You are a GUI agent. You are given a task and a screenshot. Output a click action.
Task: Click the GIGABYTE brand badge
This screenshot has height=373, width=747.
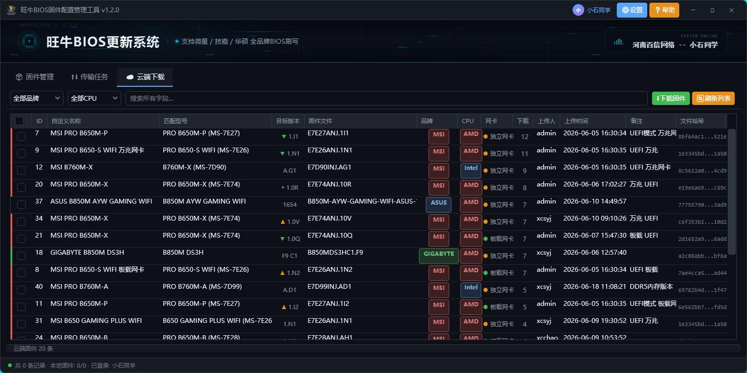pyautogui.click(x=439, y=256)
